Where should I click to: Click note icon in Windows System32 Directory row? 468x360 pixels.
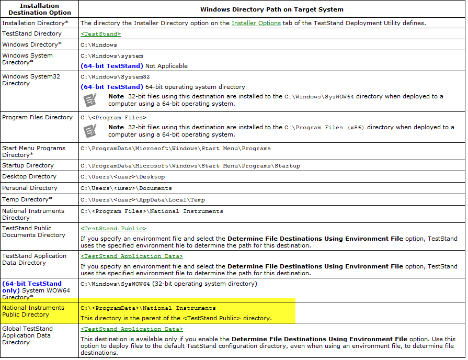coord(90,100)
